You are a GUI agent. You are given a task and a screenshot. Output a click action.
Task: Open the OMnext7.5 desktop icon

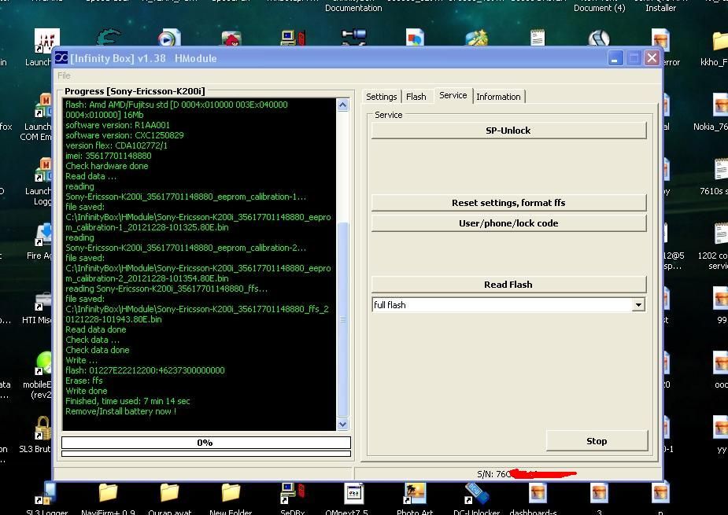coord(354,494)
